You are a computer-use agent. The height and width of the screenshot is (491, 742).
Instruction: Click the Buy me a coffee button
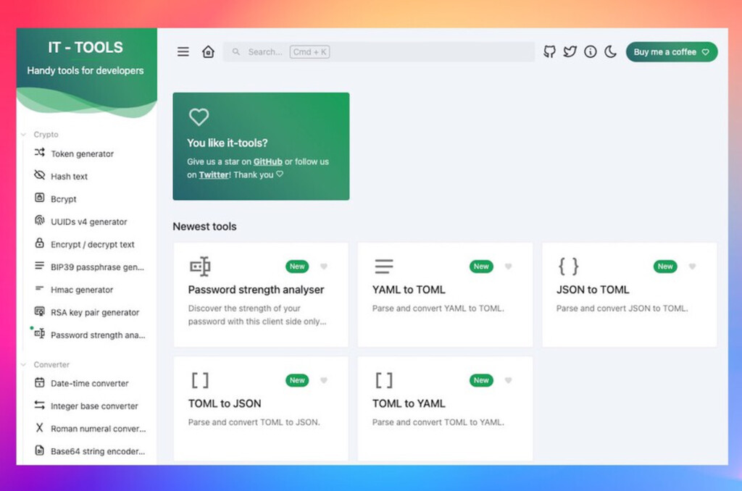[x=671, y=51]
